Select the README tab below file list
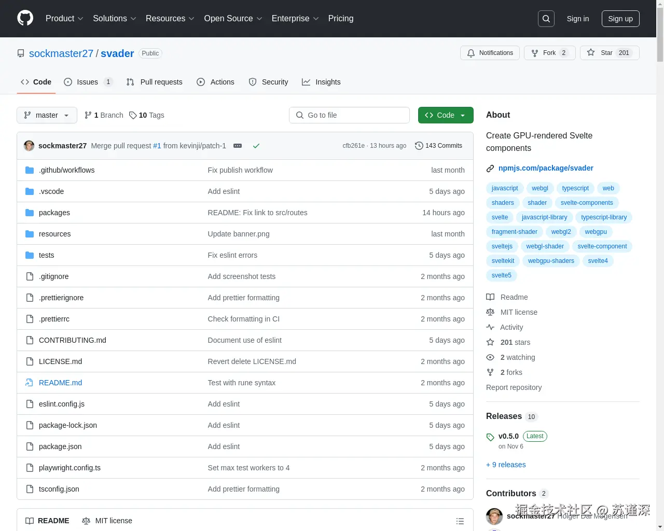The height and width of the screenshot is (531, 664). (47, 521)
